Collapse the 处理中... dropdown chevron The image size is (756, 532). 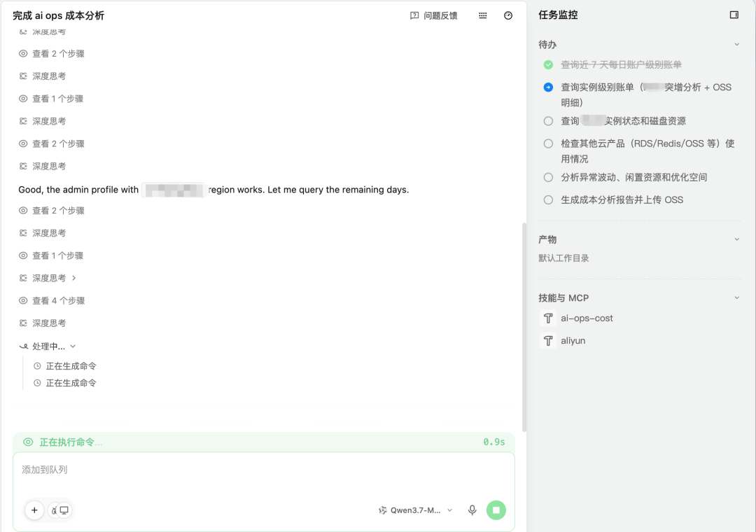click(x=73, y=346)
